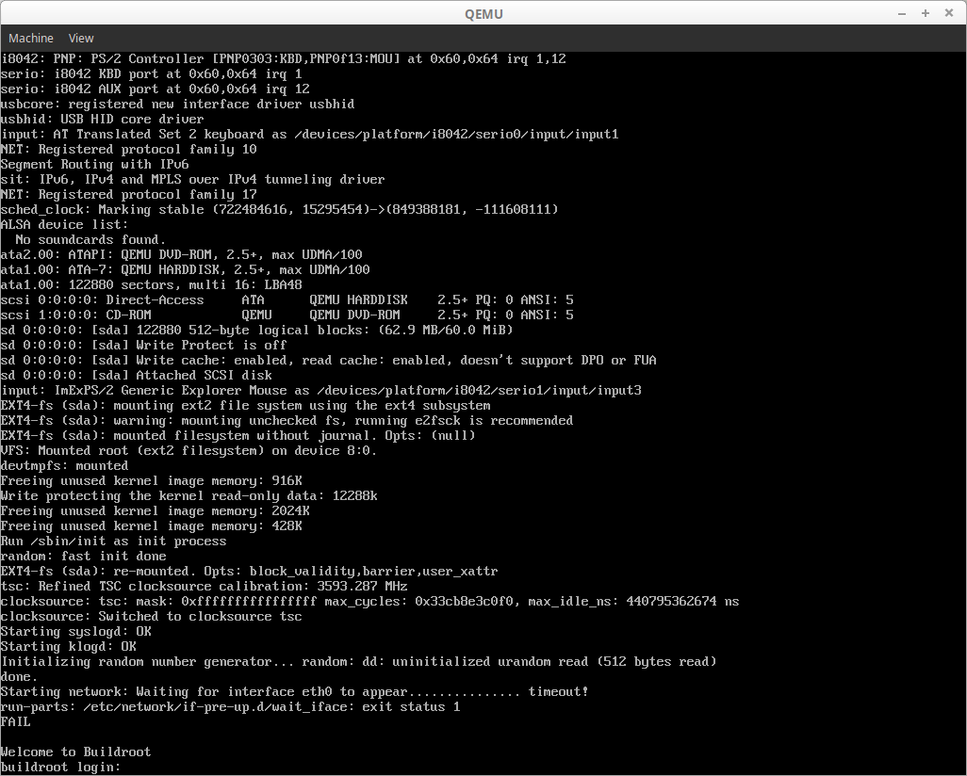Click the Segment Routing with IPv6 line
The height and width of the screenshot is (776, 967).
pyautogui.click(x=95, y=165)
